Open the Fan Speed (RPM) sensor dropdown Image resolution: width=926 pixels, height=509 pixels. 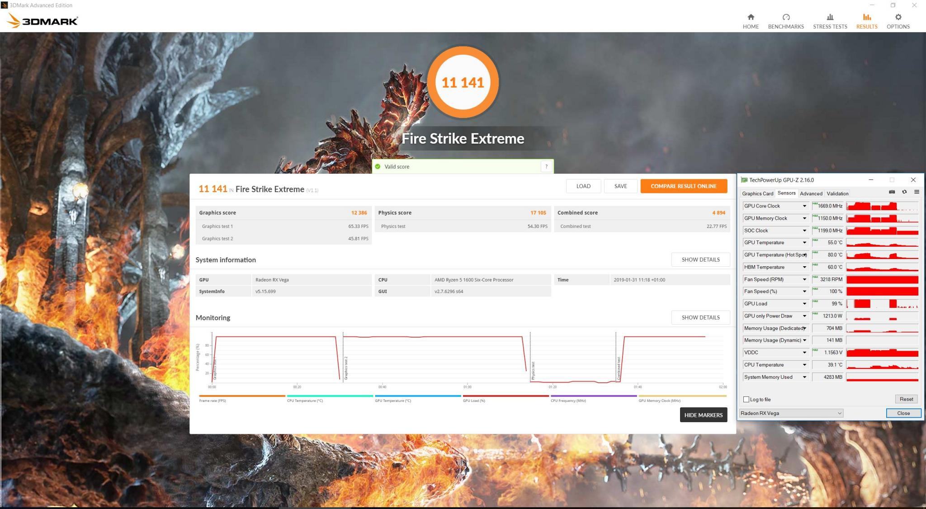tap(804, 279)
